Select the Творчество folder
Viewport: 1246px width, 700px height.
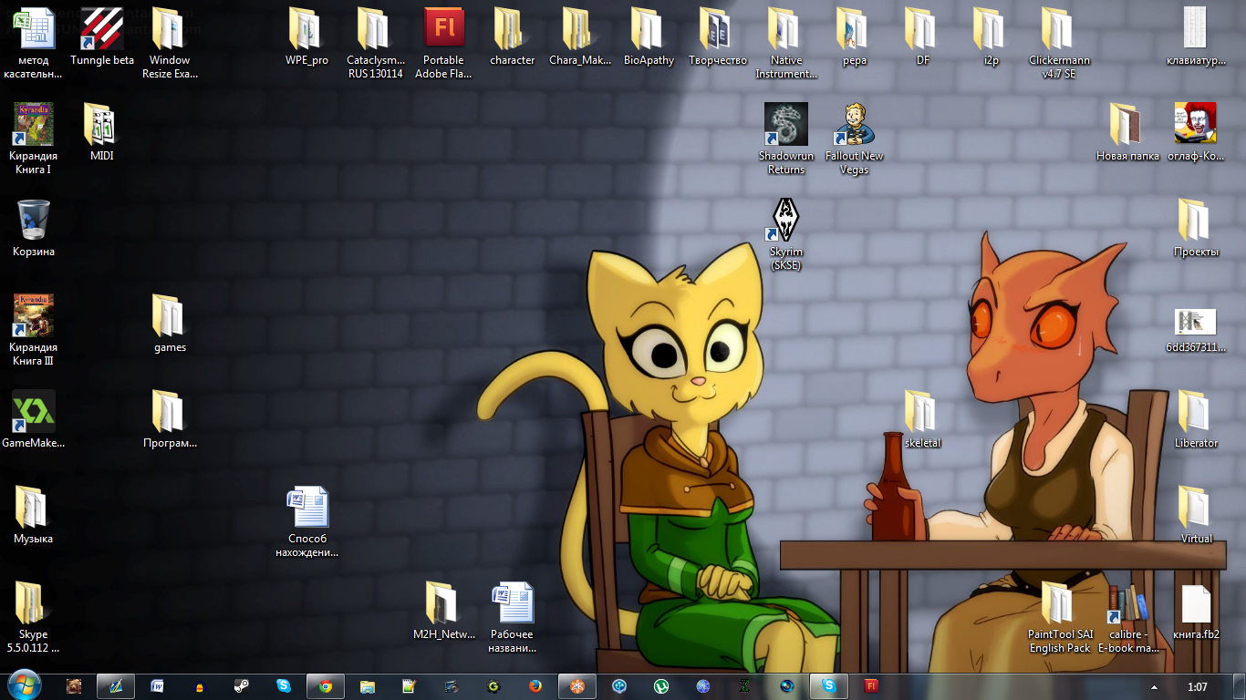(717, 36)
